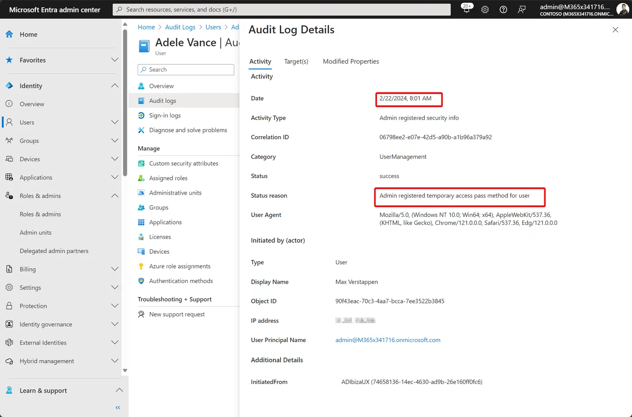Viewport: 632px width, 417px height.
Task: Click the Audit Logs breadcrumb link
Action: (180, 27)
